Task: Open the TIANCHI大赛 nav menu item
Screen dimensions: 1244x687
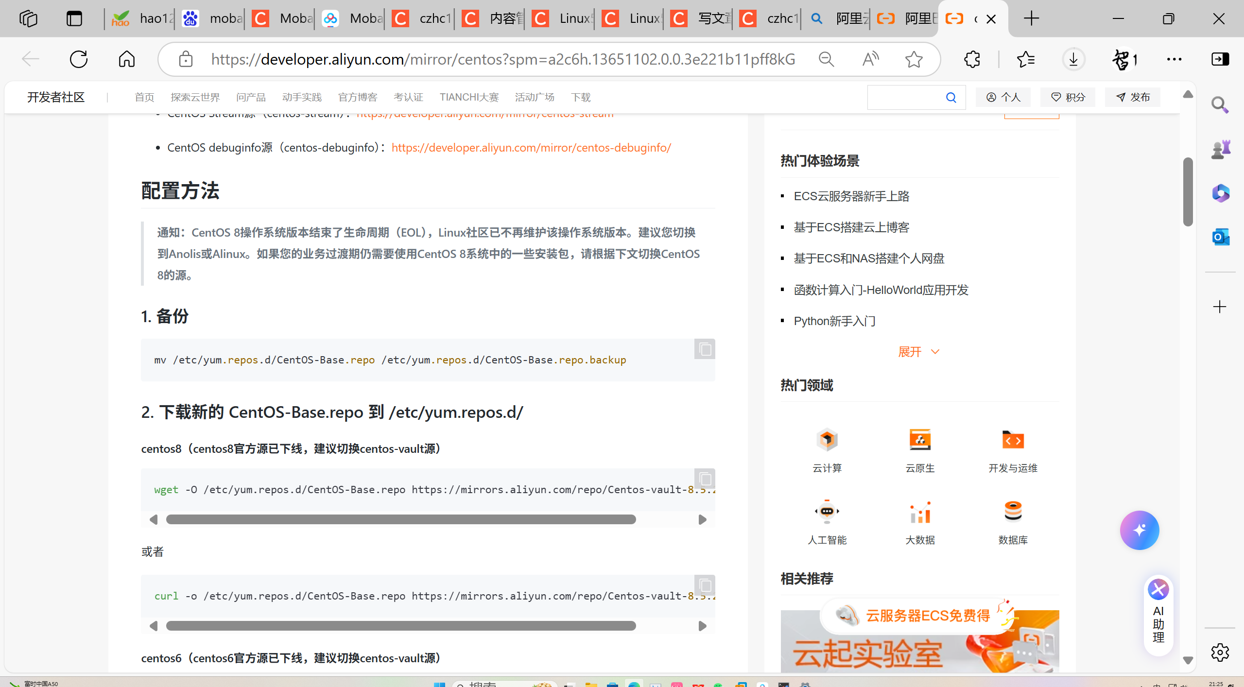Action: coord(469,98)
